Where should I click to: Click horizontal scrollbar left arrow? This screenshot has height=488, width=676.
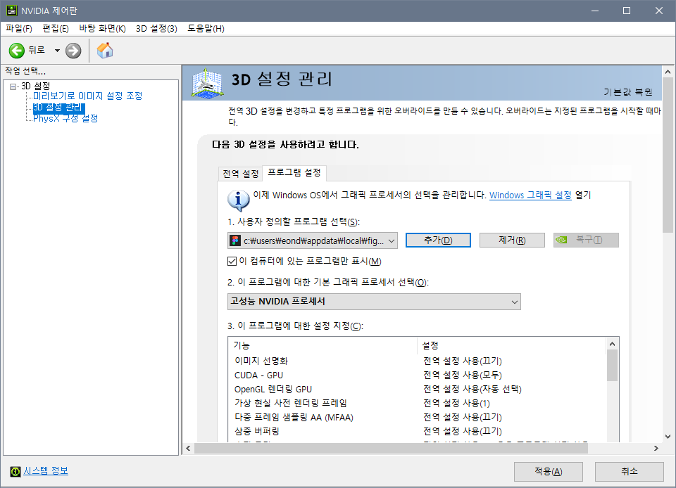pyautogui.click(x=189, y=449)
